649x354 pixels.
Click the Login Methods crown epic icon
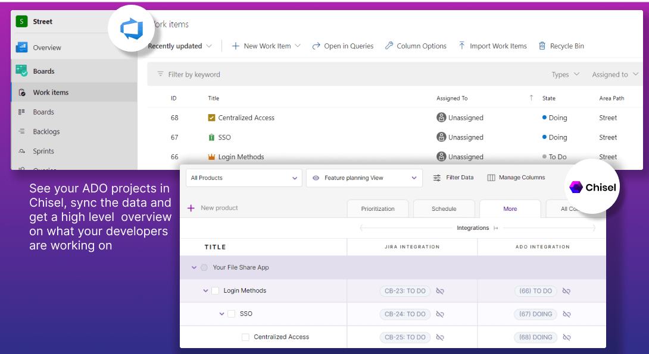(x=211, y=157)
